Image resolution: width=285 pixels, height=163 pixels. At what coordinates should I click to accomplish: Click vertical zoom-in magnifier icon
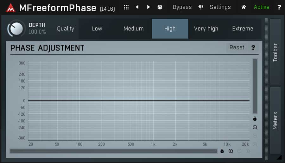click(255, 127)
